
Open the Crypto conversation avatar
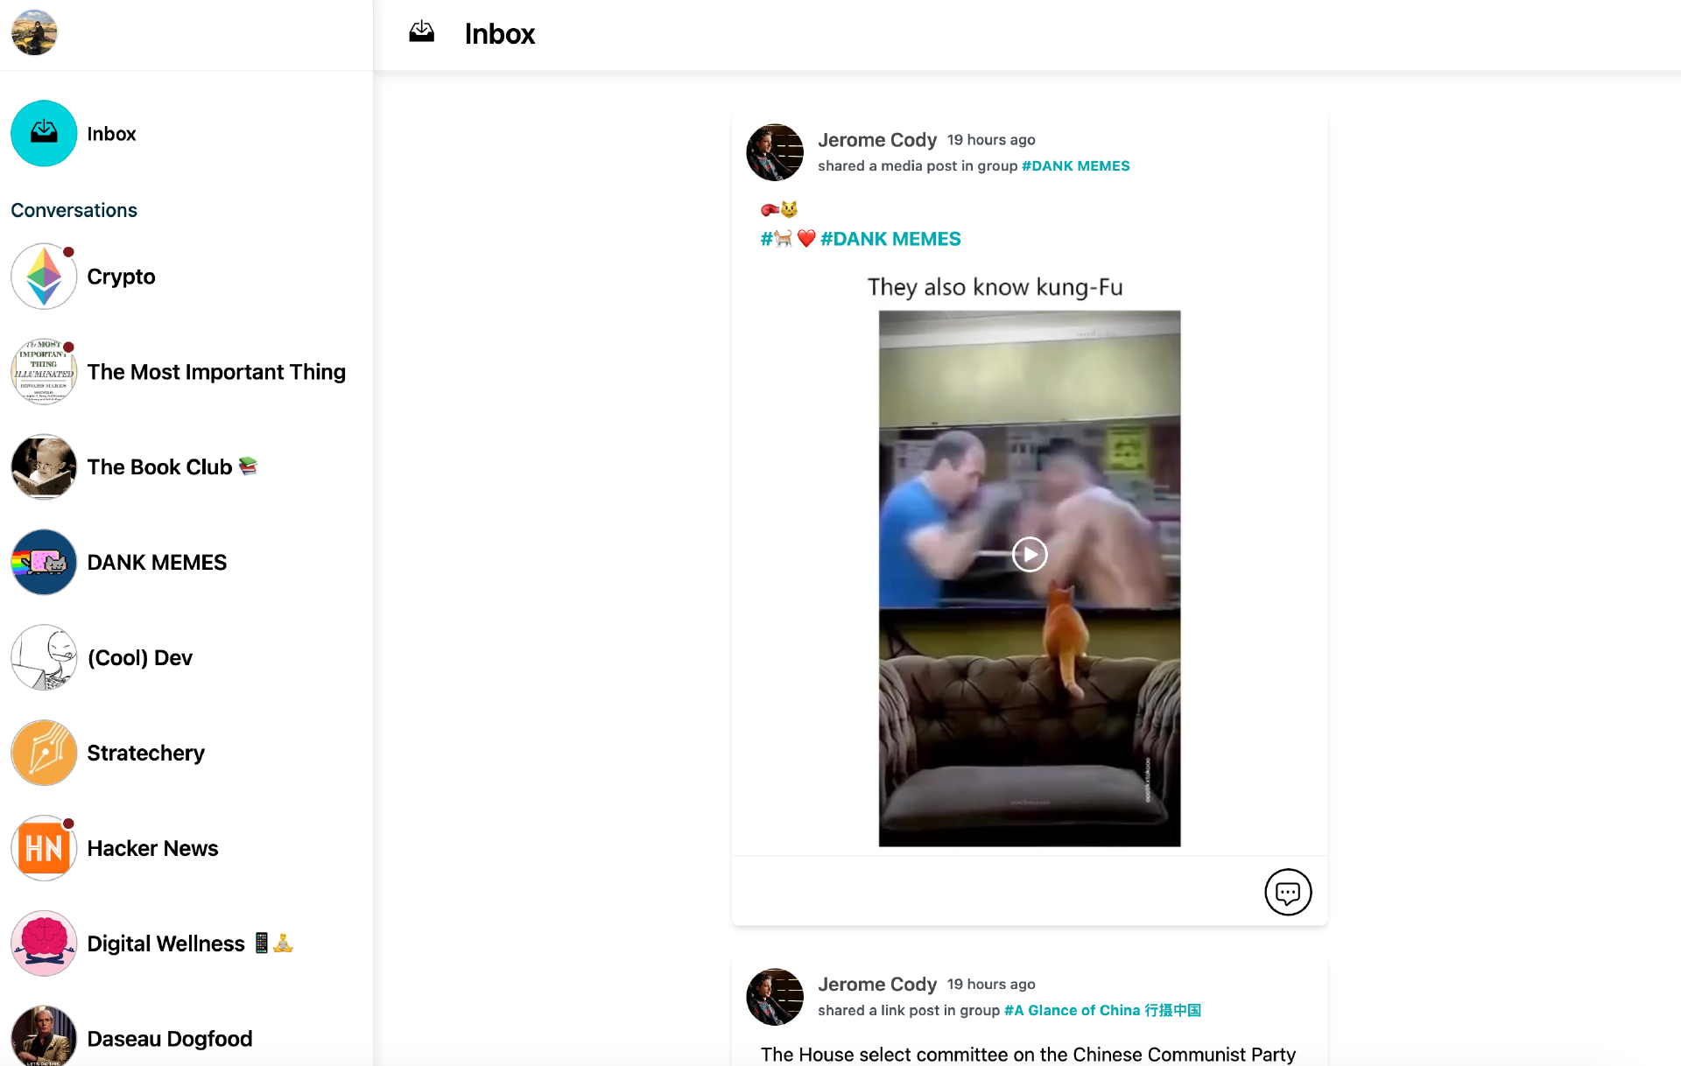(x=44, y=277)
